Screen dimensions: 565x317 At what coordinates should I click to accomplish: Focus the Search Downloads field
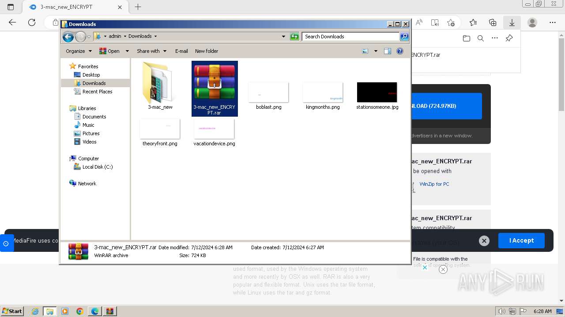(x=350, y=37)
